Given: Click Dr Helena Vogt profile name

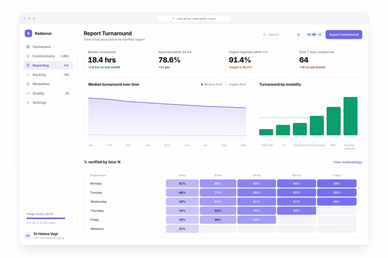Looking at the screenshot, I should point(46,234).
